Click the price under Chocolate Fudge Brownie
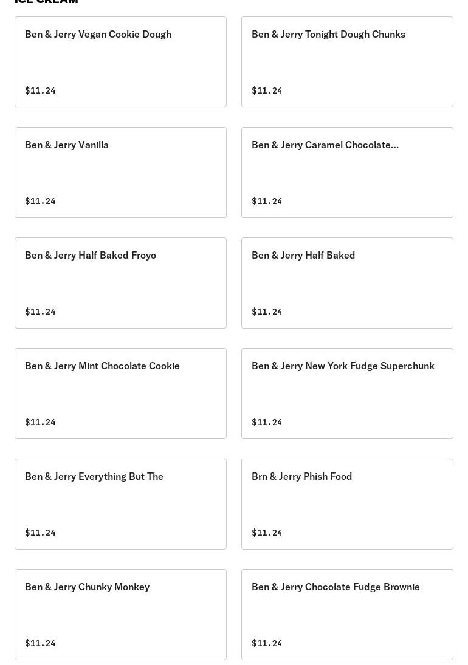 point(267,643)
